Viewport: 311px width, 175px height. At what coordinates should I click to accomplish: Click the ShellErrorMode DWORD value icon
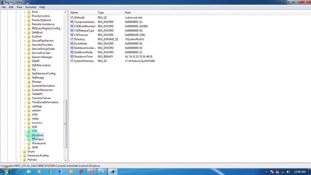(72, 52)
